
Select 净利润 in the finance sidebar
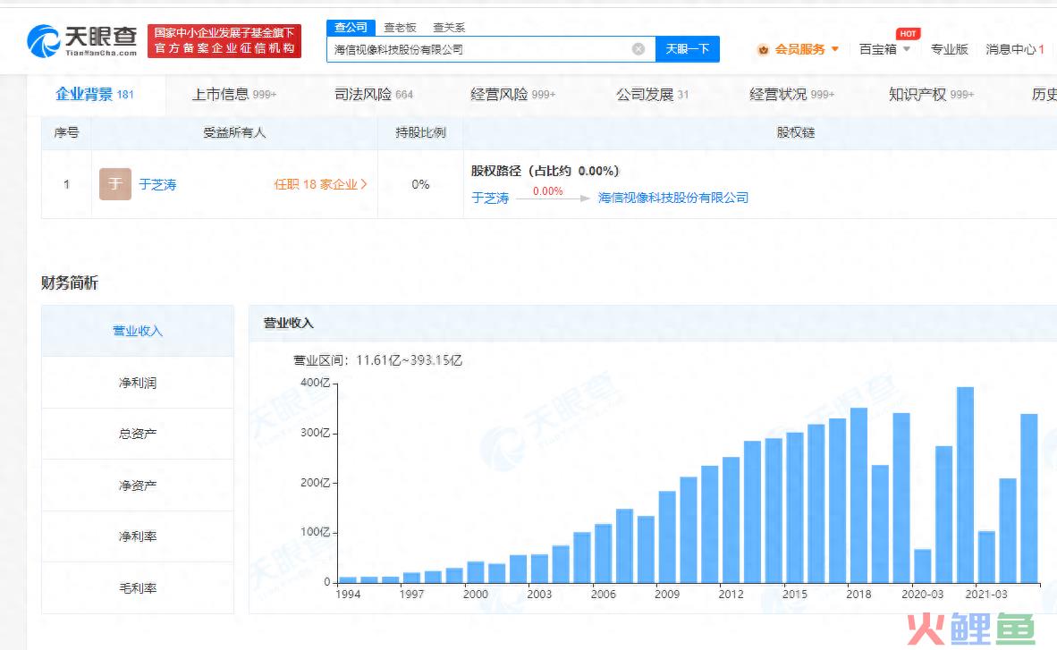click(138, 383)
